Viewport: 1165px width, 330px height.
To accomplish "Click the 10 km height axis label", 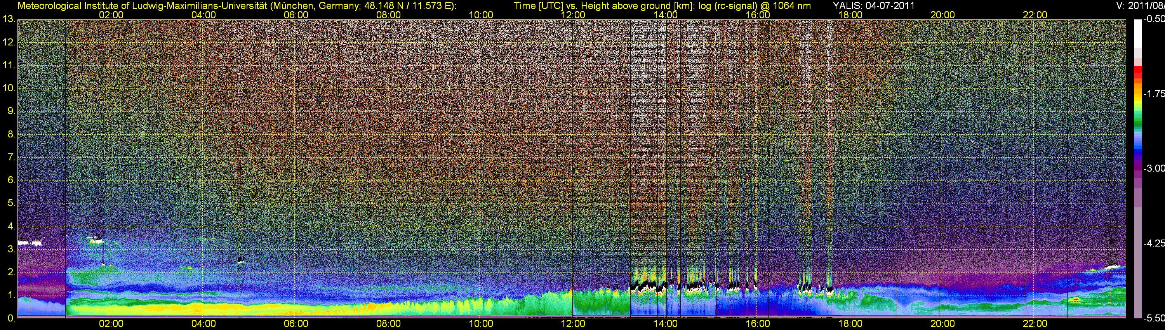I will click(8, 88).
